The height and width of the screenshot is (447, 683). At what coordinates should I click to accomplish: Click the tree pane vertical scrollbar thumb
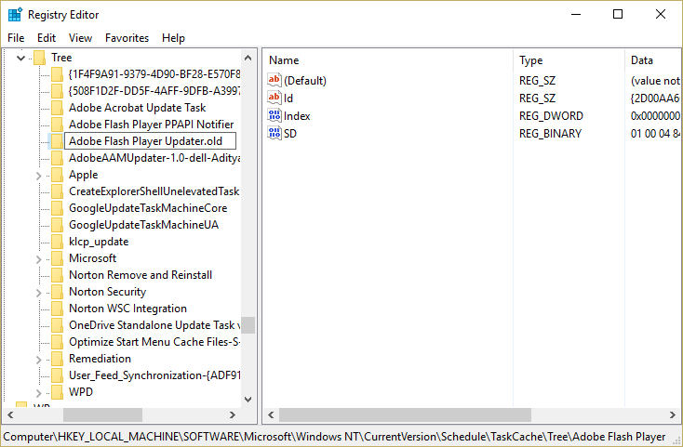coord(248,325)
